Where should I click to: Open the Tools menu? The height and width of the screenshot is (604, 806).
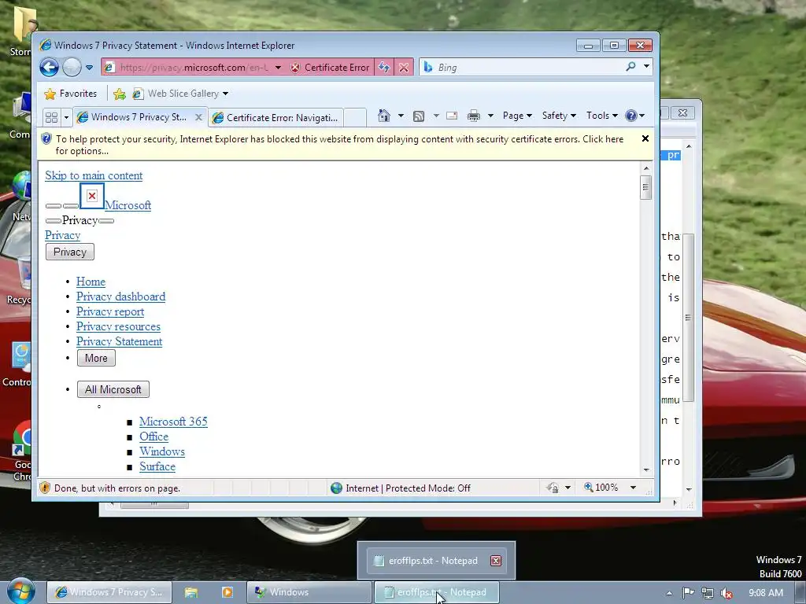(x=602, y=116)
